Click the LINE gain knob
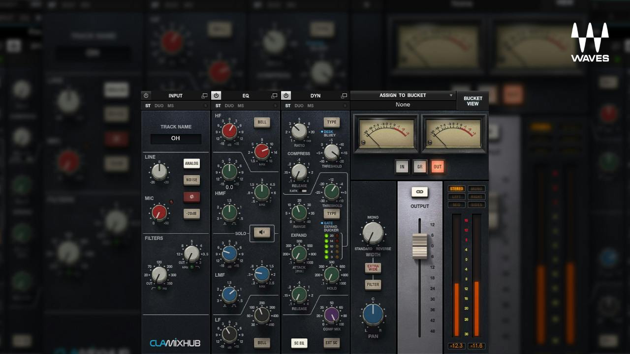The image size is (630, 354). click(x=159, y=172)
